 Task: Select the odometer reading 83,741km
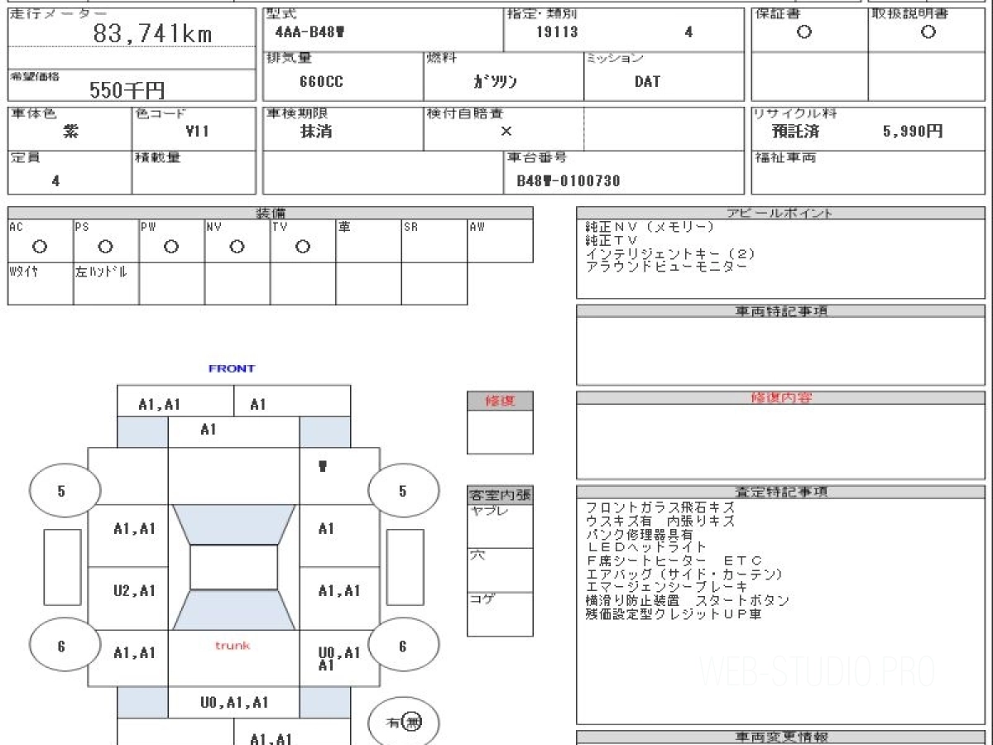[153, 33]
